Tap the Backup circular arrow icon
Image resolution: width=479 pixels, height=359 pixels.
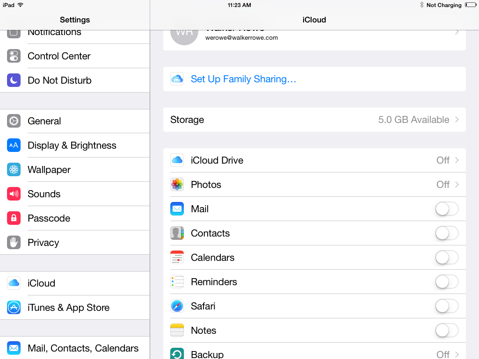pyautogui.click(x=177, y=353)
